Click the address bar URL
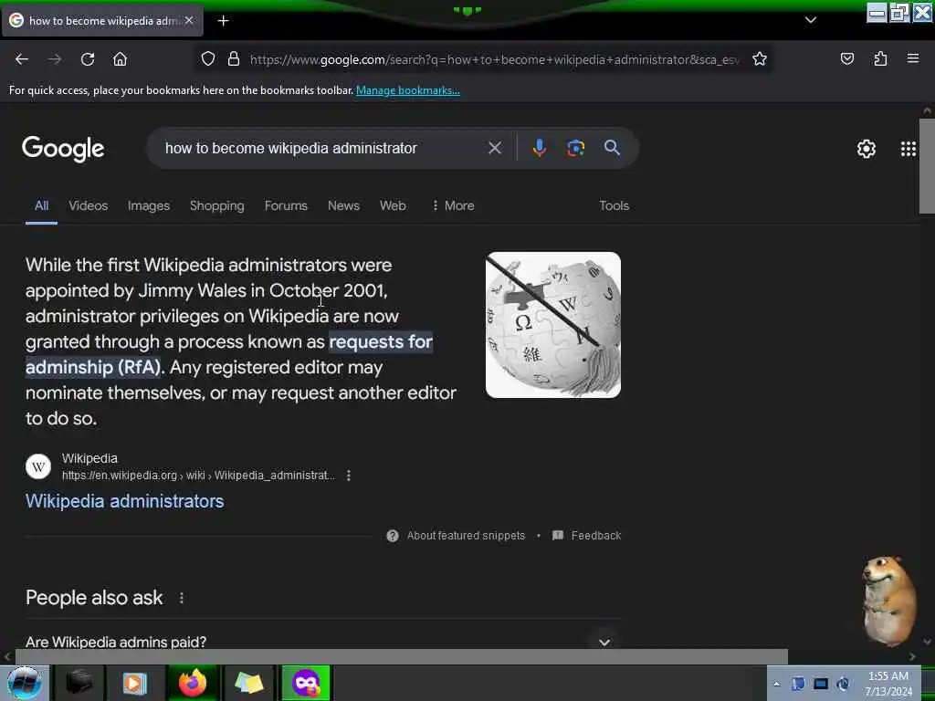Screen dimensions: 935x701 pos(495,59)
